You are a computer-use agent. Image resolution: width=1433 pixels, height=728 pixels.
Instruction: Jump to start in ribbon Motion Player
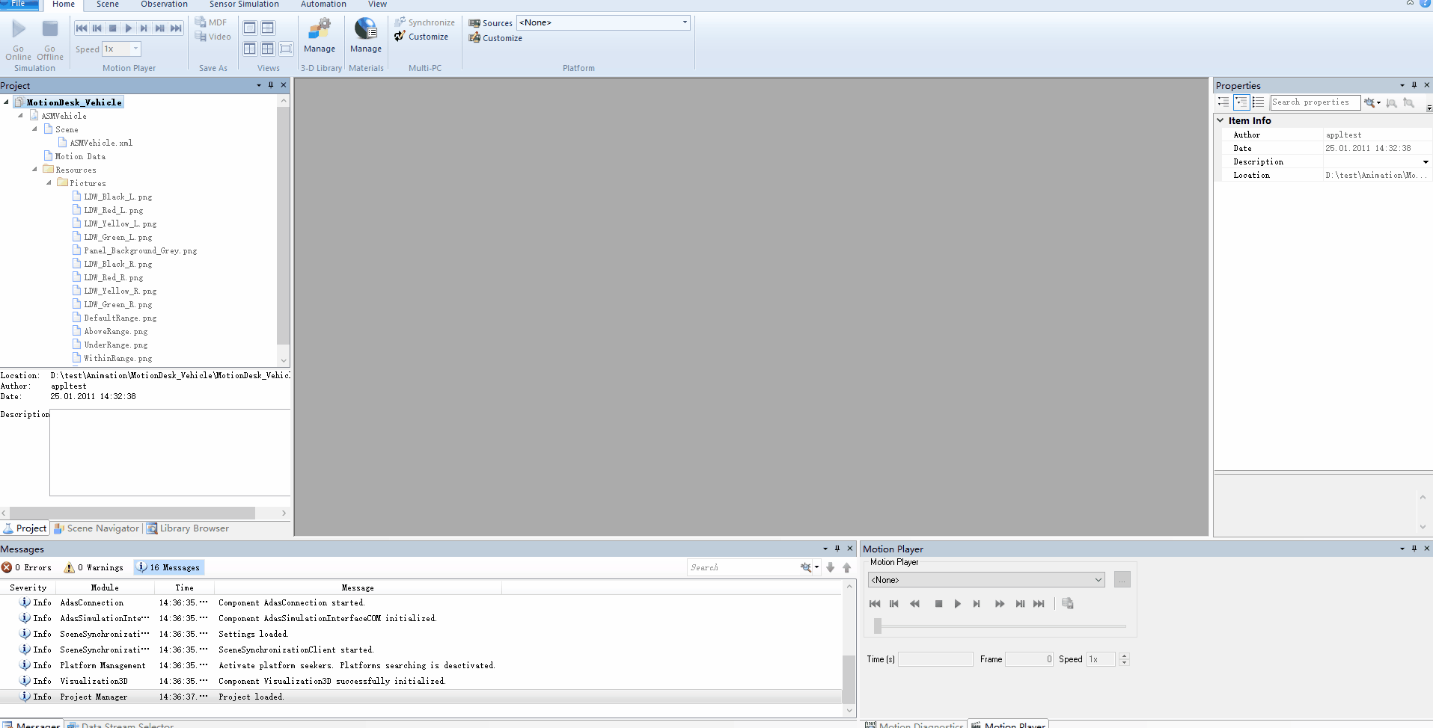82,28
